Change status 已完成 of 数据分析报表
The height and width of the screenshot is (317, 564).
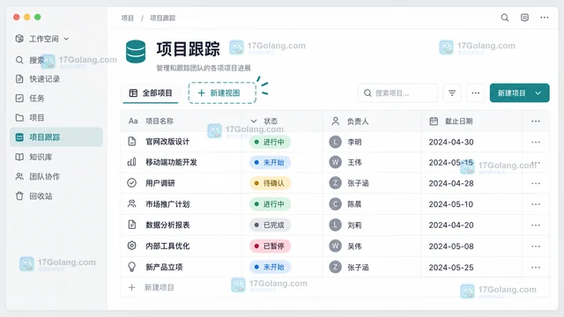[270, 225]
